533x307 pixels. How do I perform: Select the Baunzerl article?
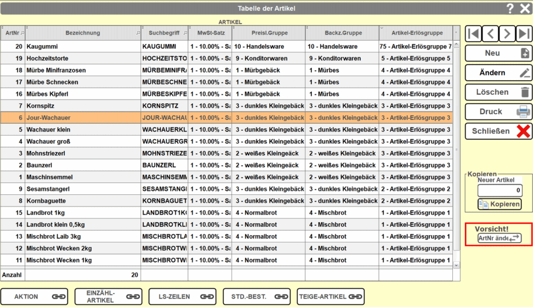[226, 165]
